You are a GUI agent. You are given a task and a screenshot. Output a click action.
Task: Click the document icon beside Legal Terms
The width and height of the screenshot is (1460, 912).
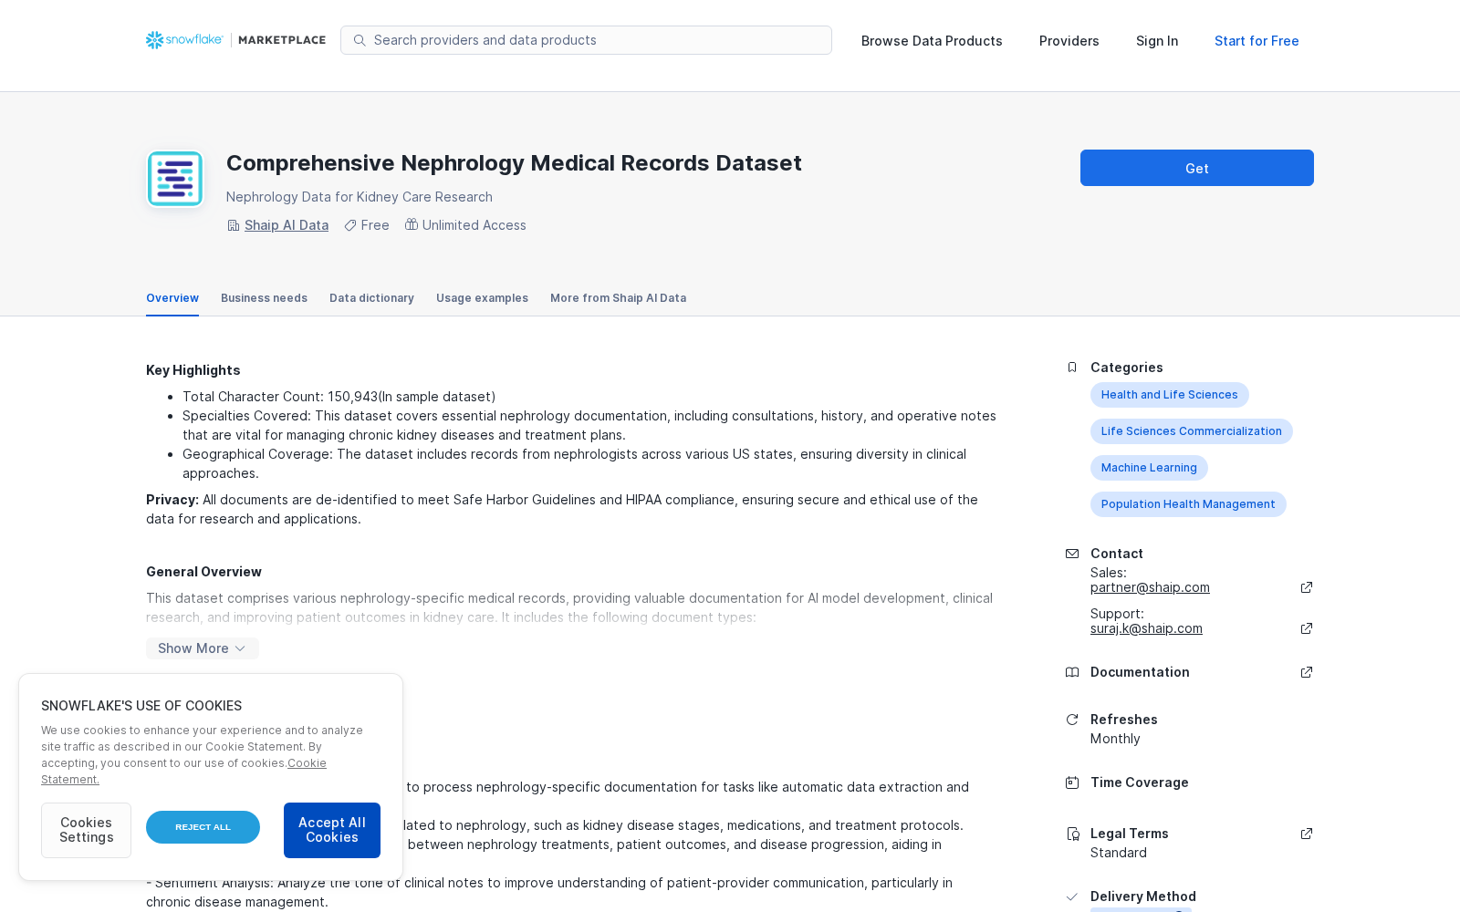[x=1072, y=834]
